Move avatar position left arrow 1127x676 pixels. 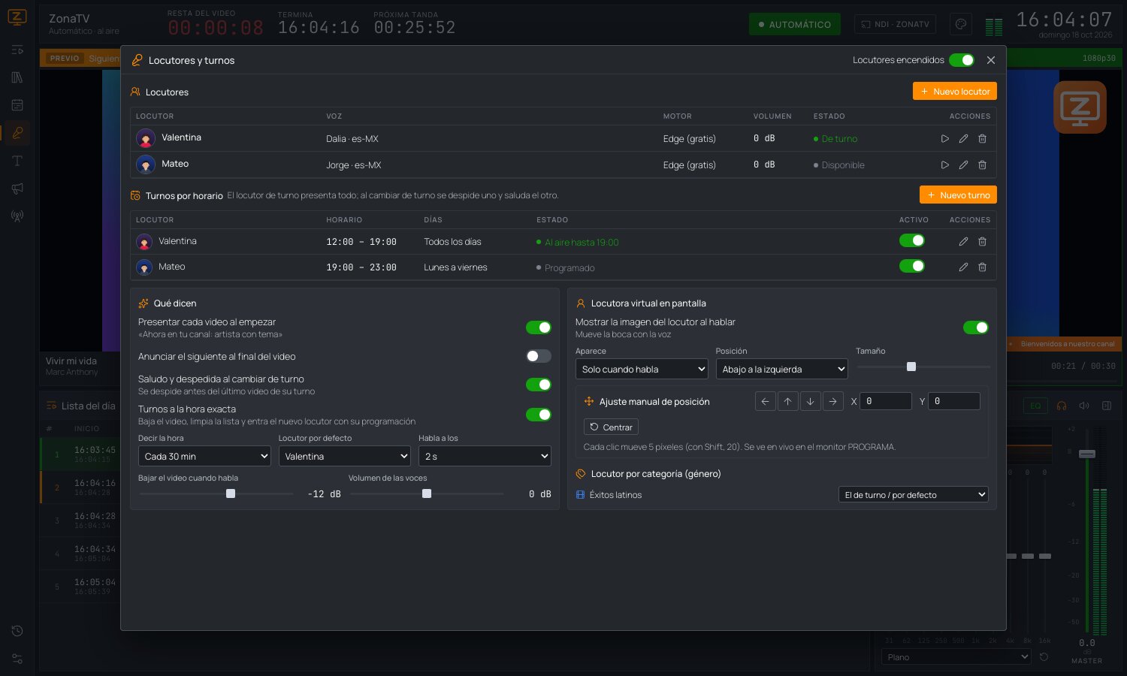765,401
